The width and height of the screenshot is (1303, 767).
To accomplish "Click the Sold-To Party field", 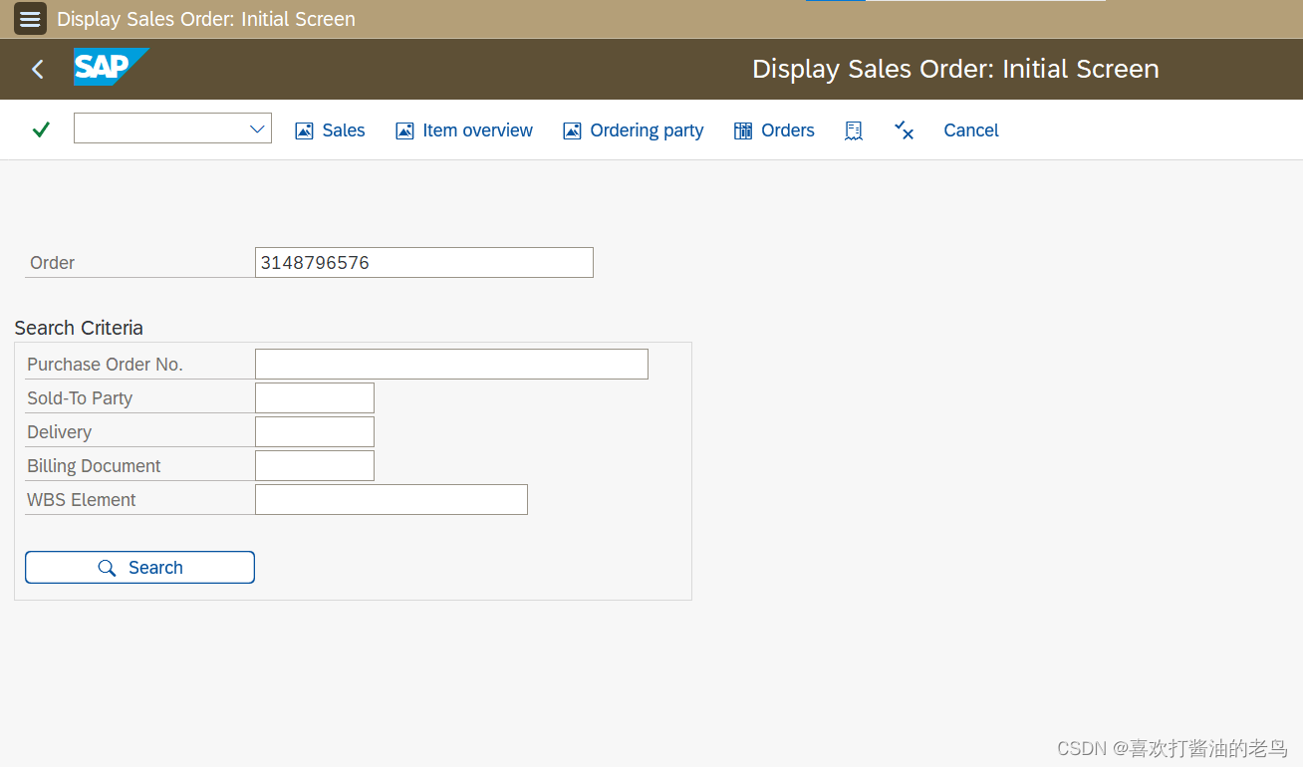I will click(315, 398).
